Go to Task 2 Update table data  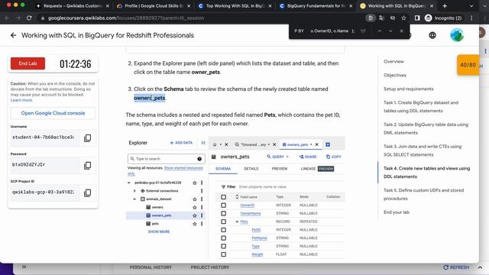coord(426,128)
